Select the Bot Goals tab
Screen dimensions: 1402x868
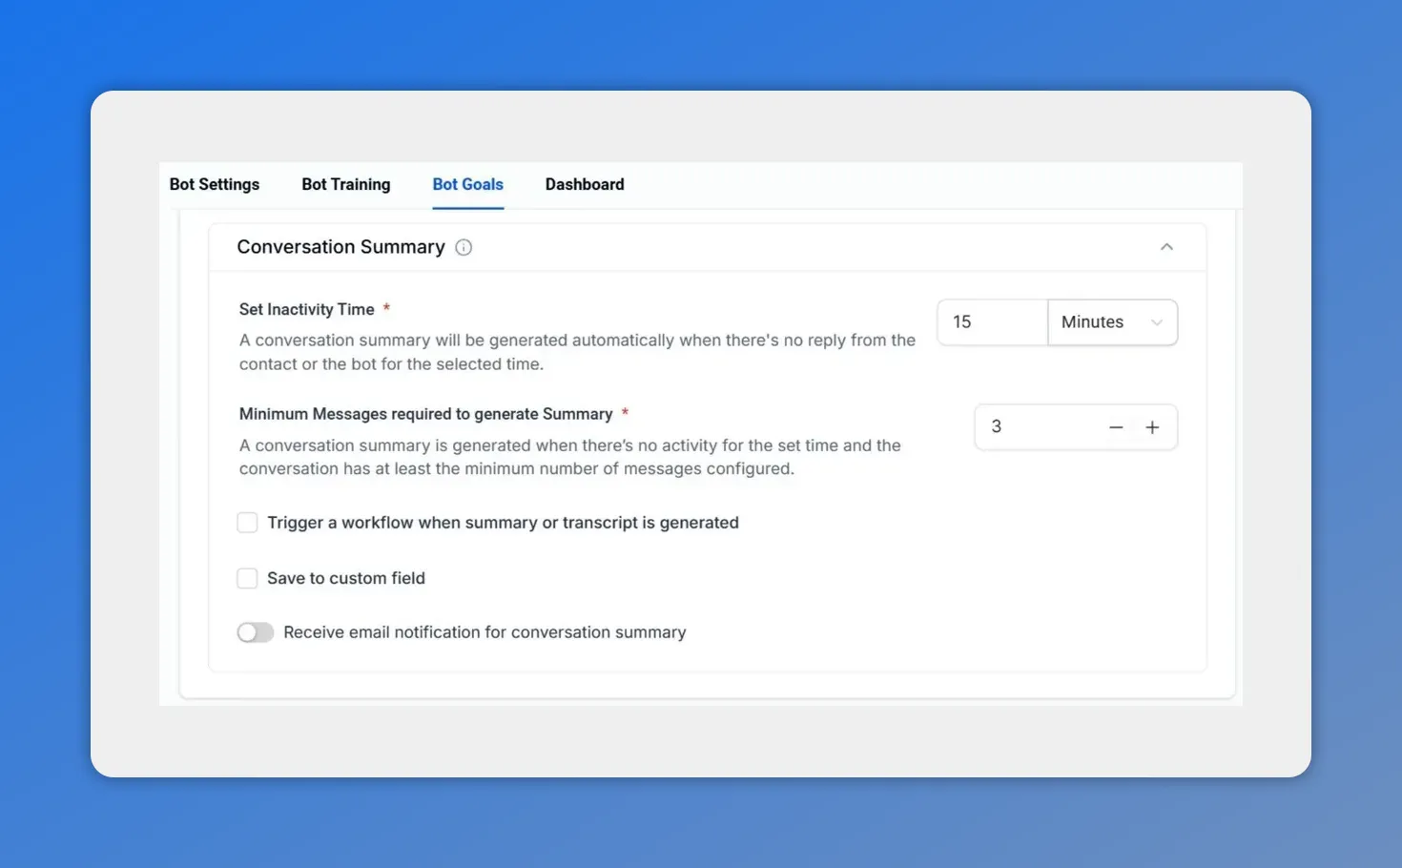(x=467, y=184)
